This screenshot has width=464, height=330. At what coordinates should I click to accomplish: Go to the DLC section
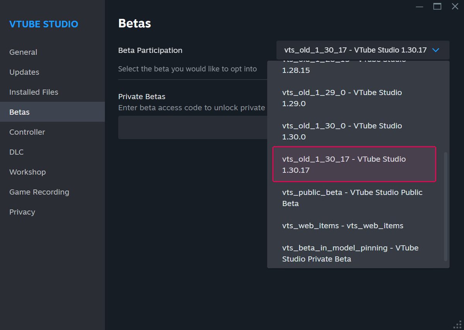tap(16, 152)
